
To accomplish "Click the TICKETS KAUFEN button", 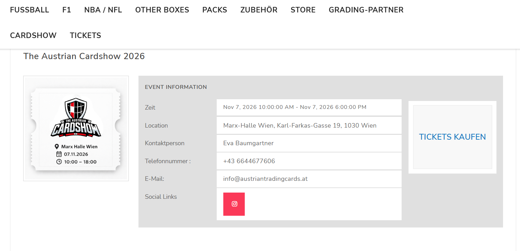I will click(452, 137).
